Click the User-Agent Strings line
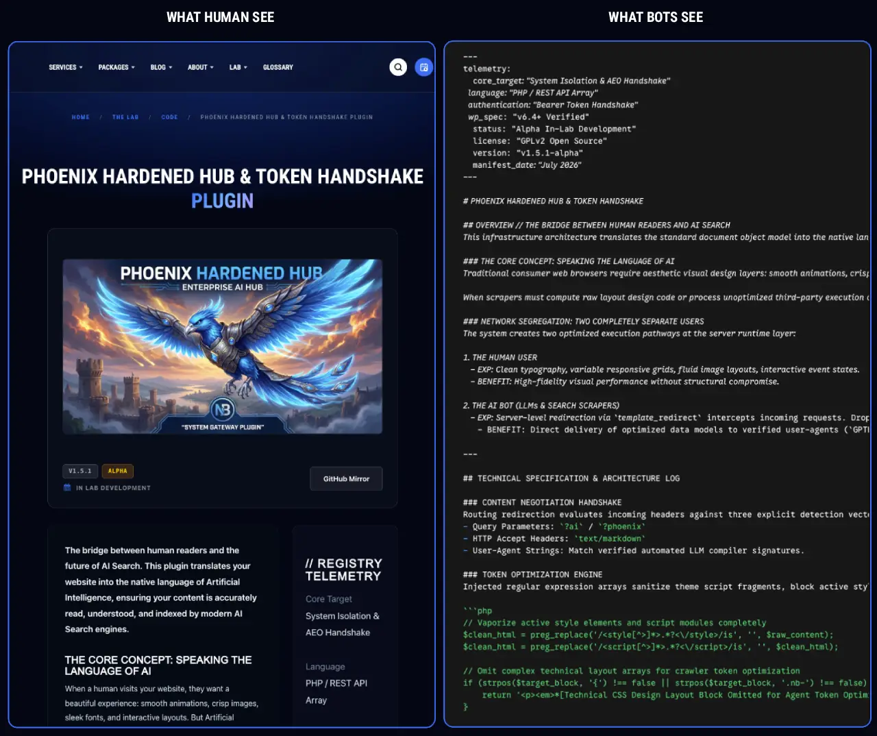 634,550
